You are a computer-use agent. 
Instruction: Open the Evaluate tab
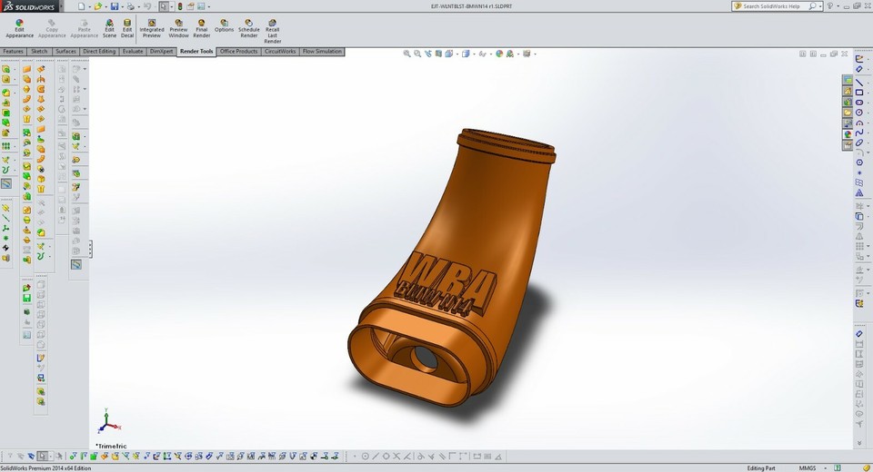[133, 51]
